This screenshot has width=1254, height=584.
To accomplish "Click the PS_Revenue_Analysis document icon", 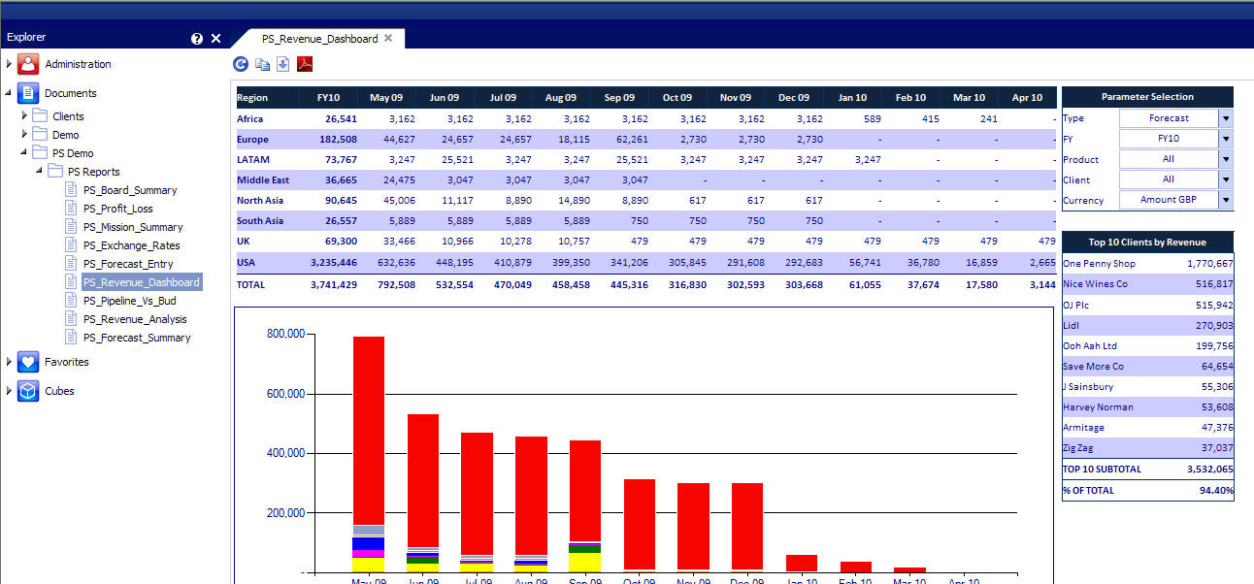I will pyautogui.click(x=71, y=319).
